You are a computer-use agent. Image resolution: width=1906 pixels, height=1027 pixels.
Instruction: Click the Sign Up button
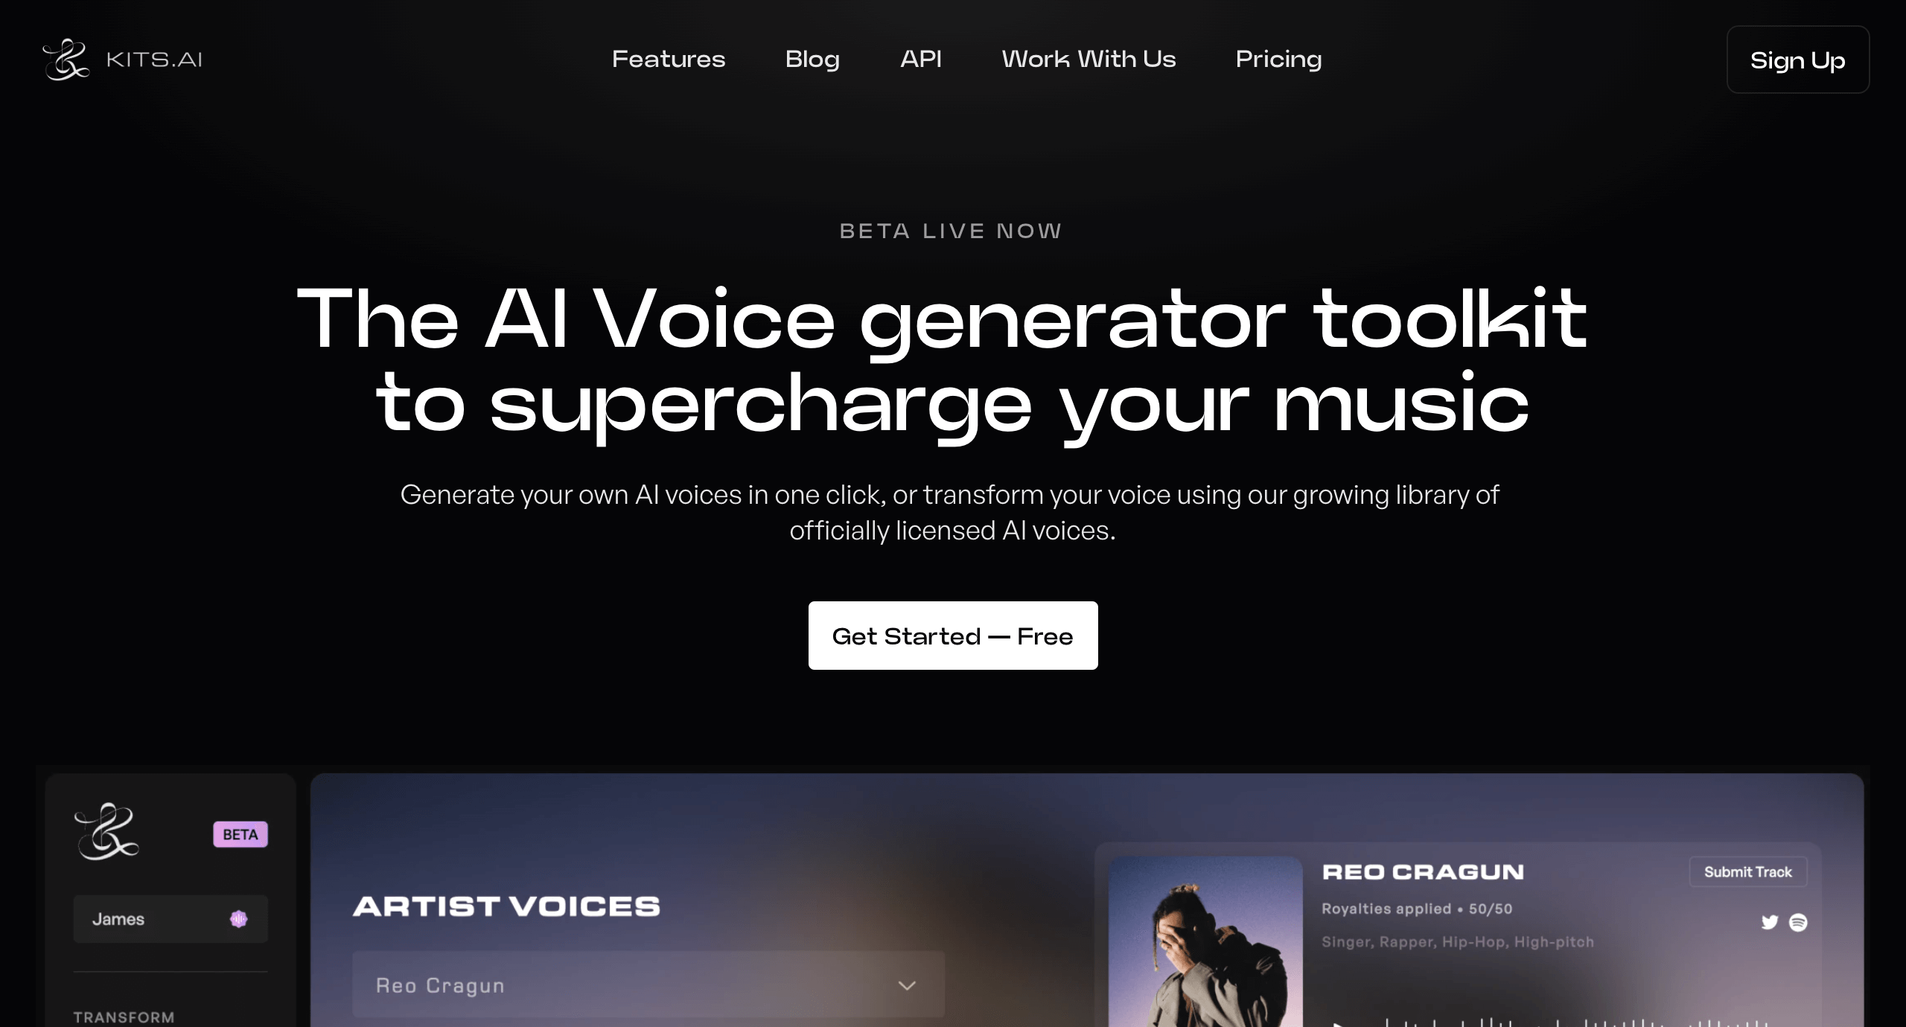tap(1797, 58)
